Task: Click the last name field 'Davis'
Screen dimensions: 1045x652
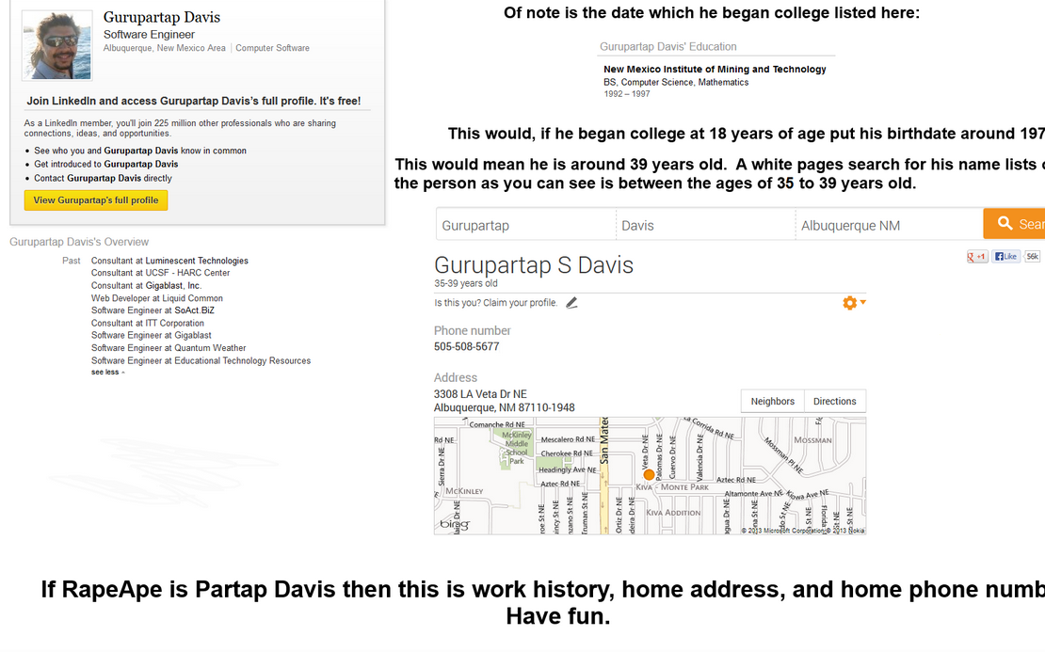Action: 706,225
